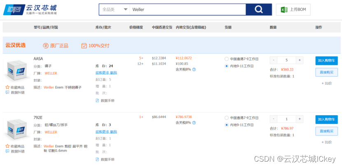The width and height of the screenshot is (342, 167).
Task: Click the magnifier search button
Action: (x=259, y=9)
